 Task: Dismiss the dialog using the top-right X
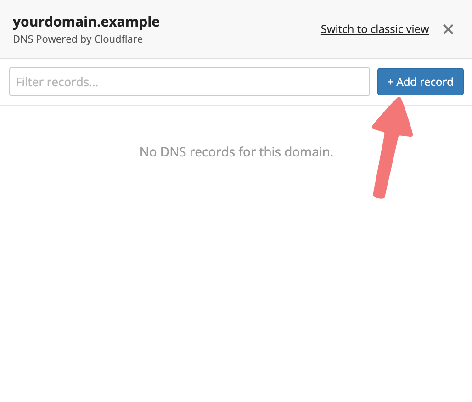(x=448, y=29)
